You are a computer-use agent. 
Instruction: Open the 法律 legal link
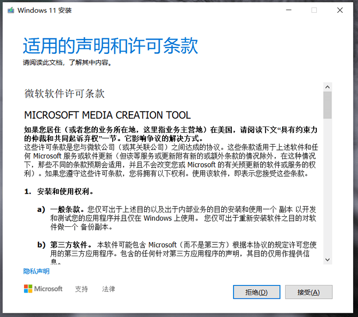108,289
